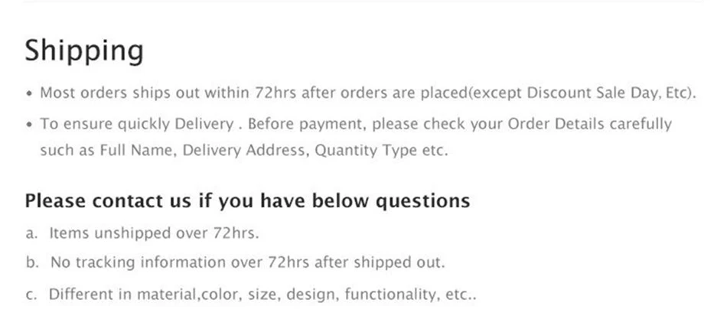727x332 pixels.
Task: Click 'Items unshipped over 72hrs' line
Action: (x=154, y=233)
